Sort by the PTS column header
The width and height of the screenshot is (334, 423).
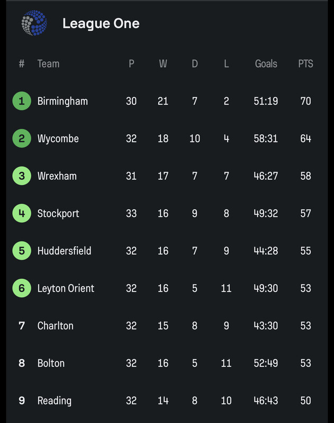[x=305, y=64]
